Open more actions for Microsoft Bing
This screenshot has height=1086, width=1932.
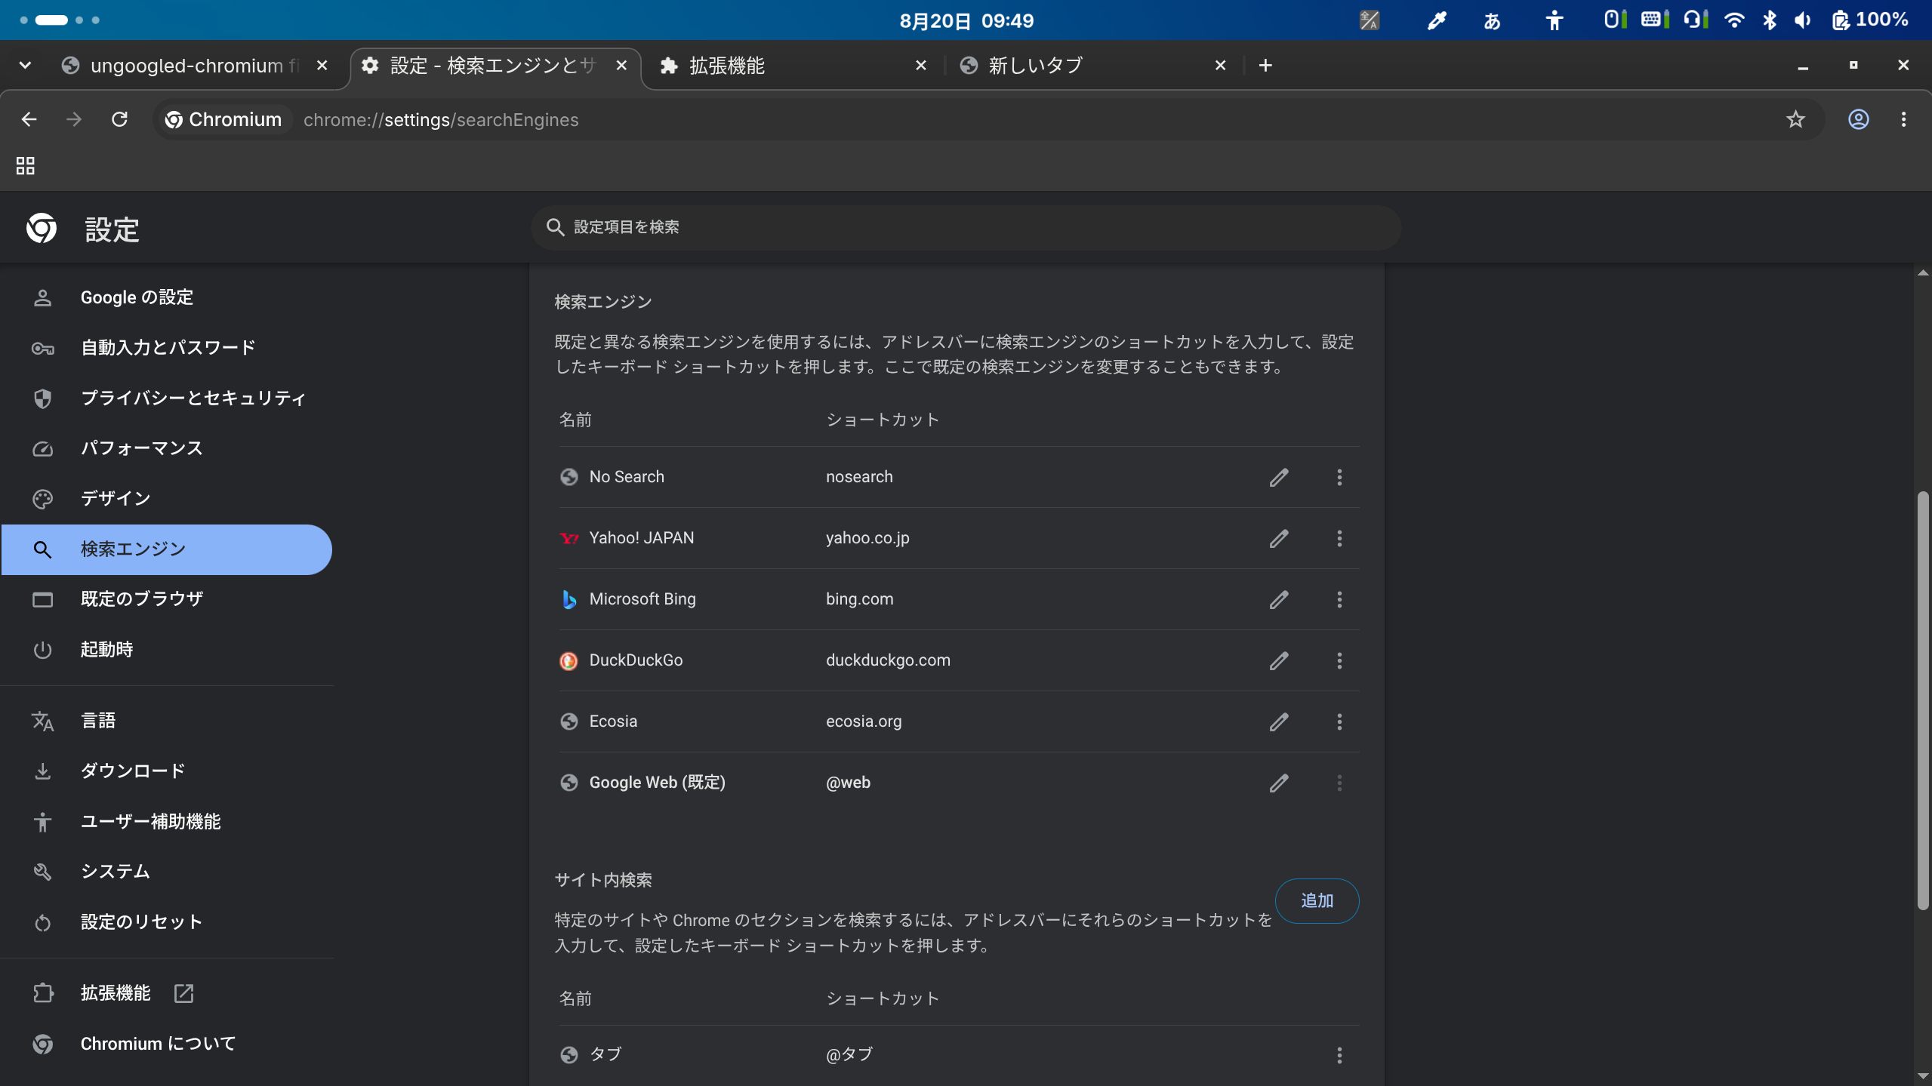(1339, 599)
